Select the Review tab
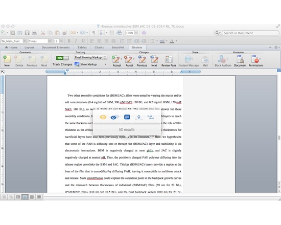The width and height of the screenshot is (281, 225). (137, 48)
